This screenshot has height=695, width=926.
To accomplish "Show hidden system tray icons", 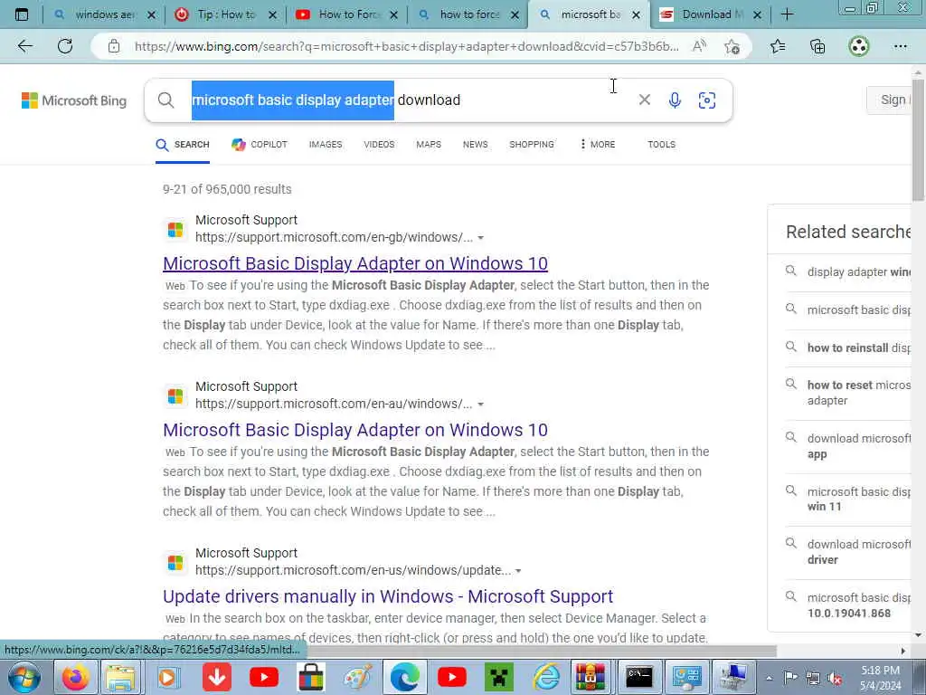I will pos(769,678).
